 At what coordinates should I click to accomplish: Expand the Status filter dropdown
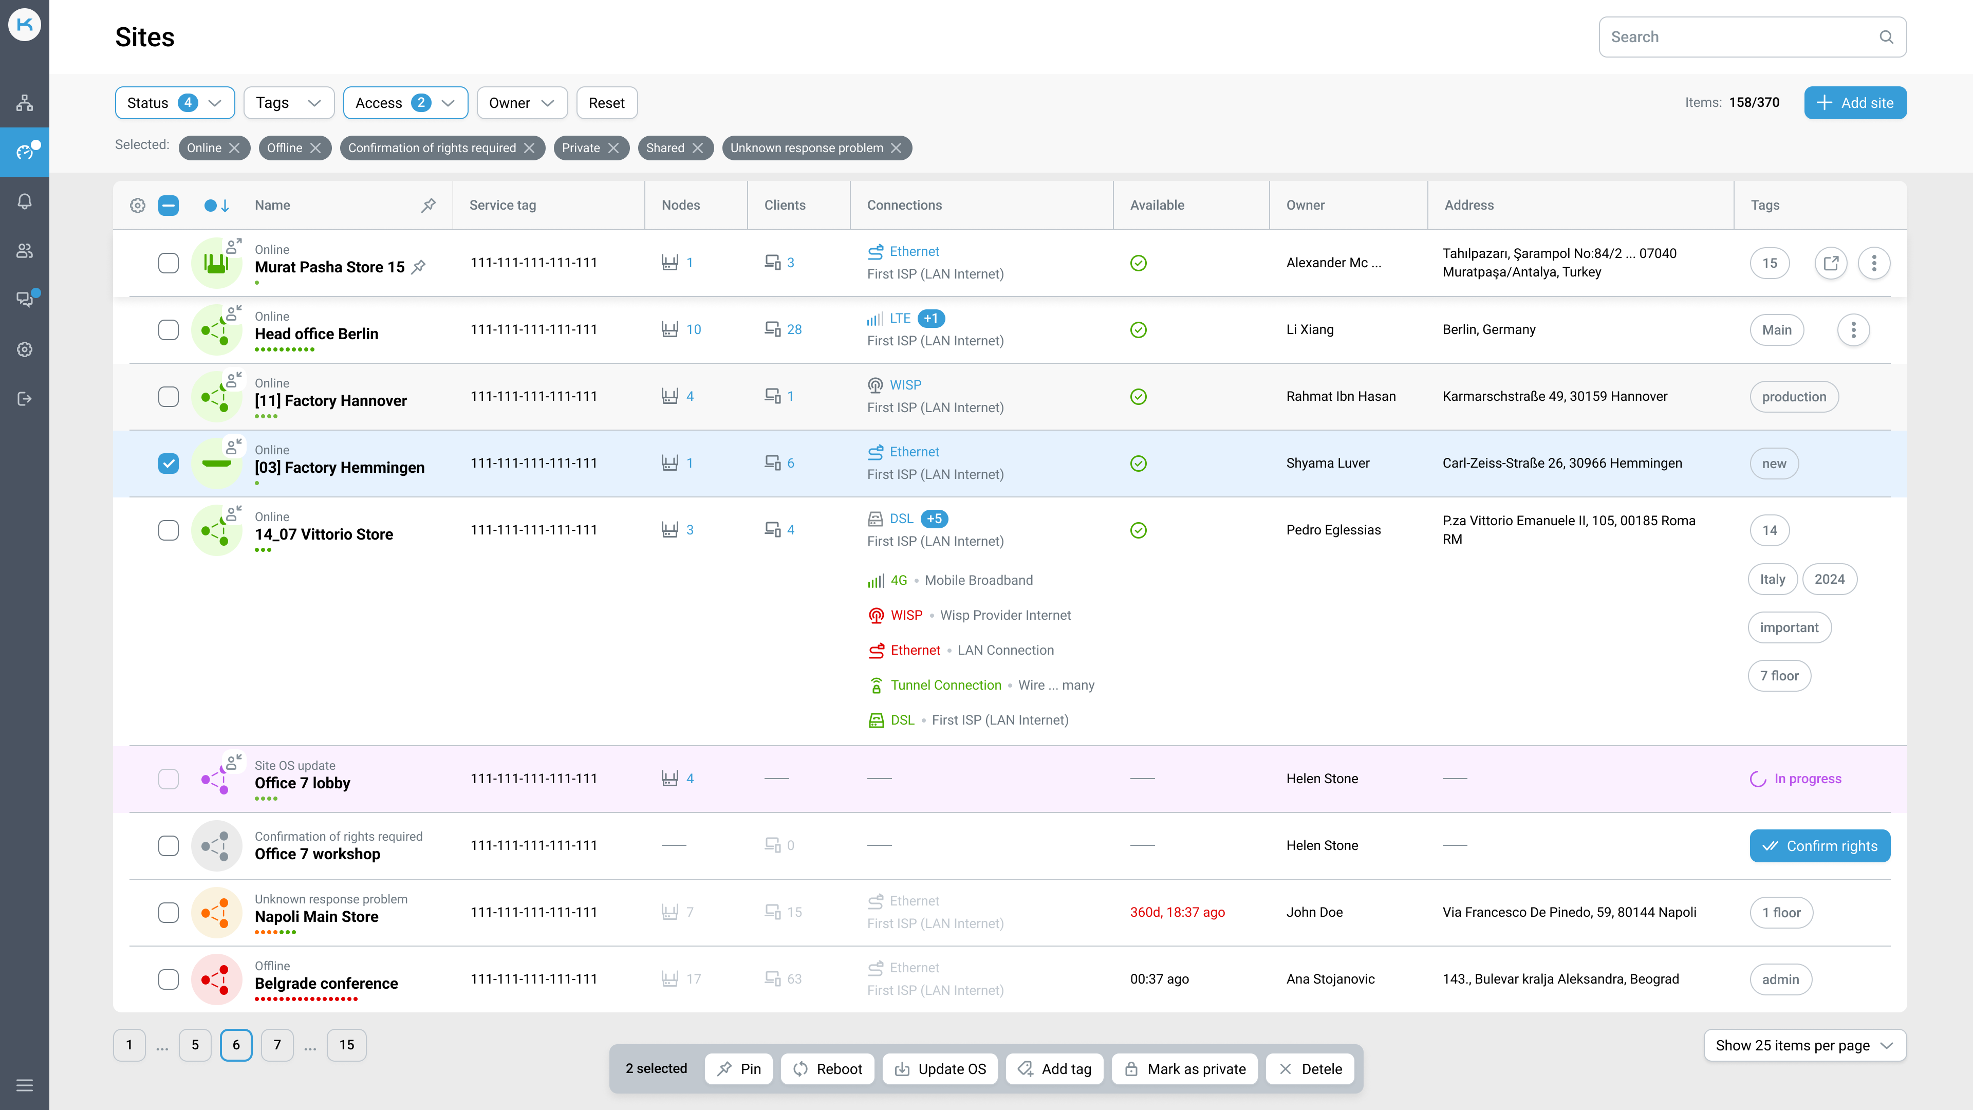click(x=175, y=103)
